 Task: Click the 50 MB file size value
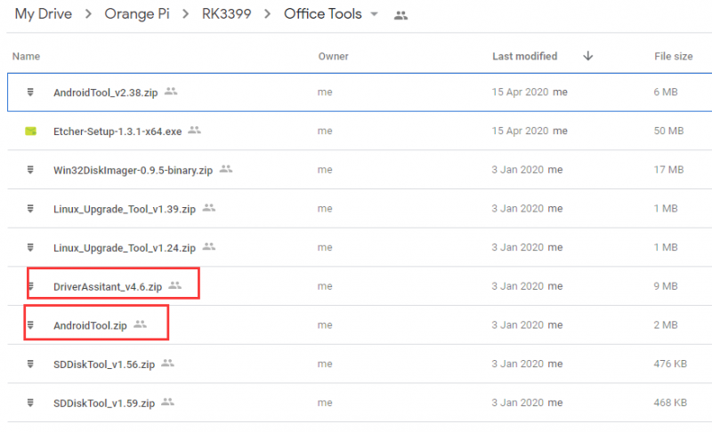click(668, 131)
